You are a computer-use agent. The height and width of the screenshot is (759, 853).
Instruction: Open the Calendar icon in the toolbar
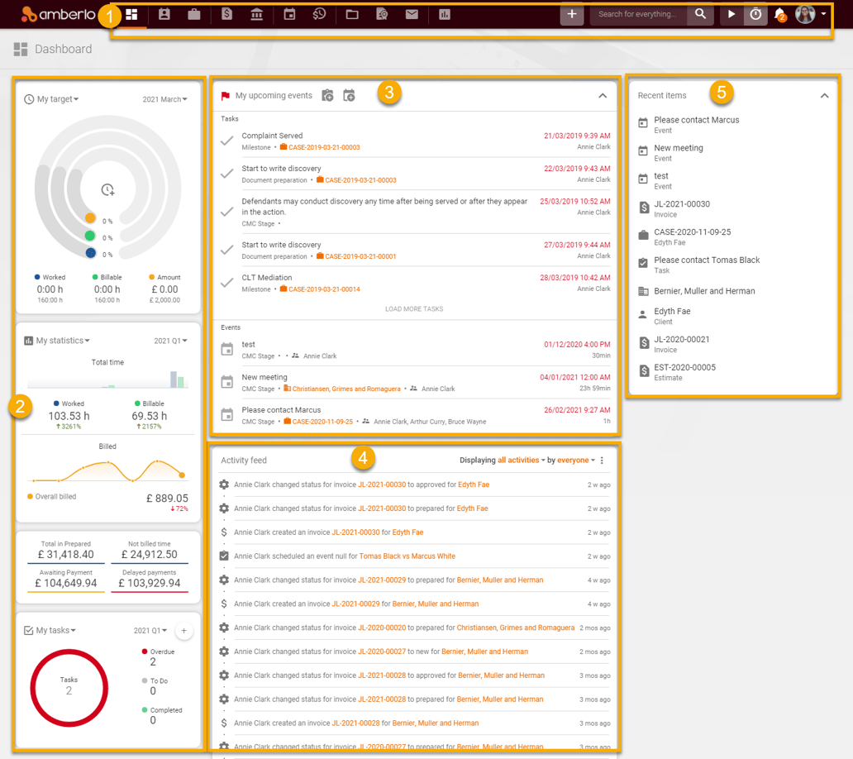[288, 14]
